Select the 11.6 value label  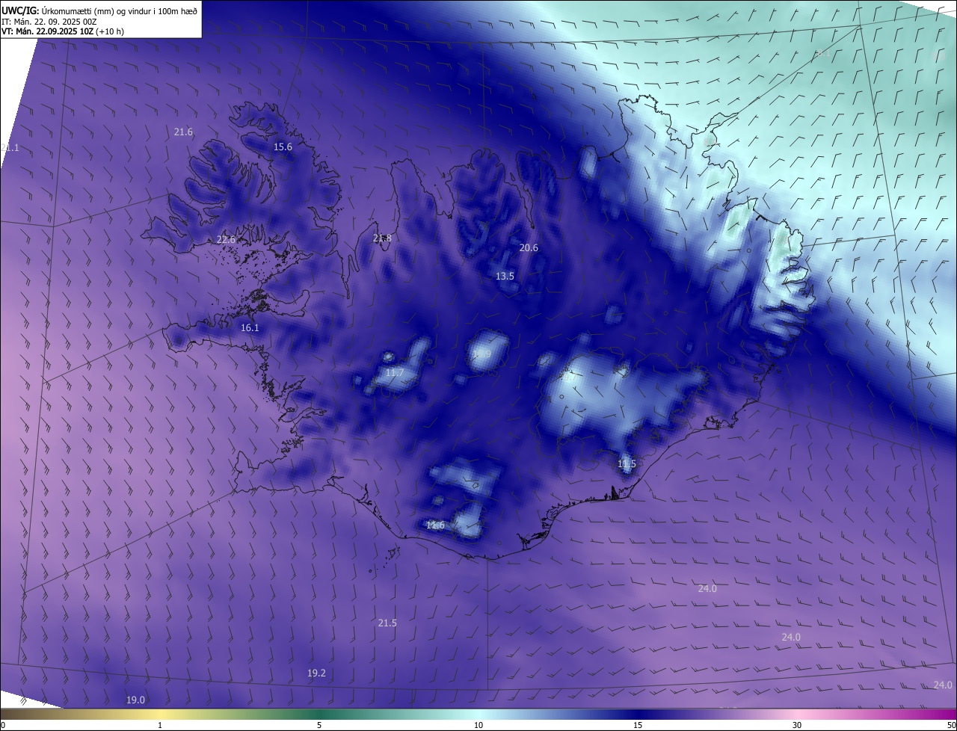pos(435,525)
